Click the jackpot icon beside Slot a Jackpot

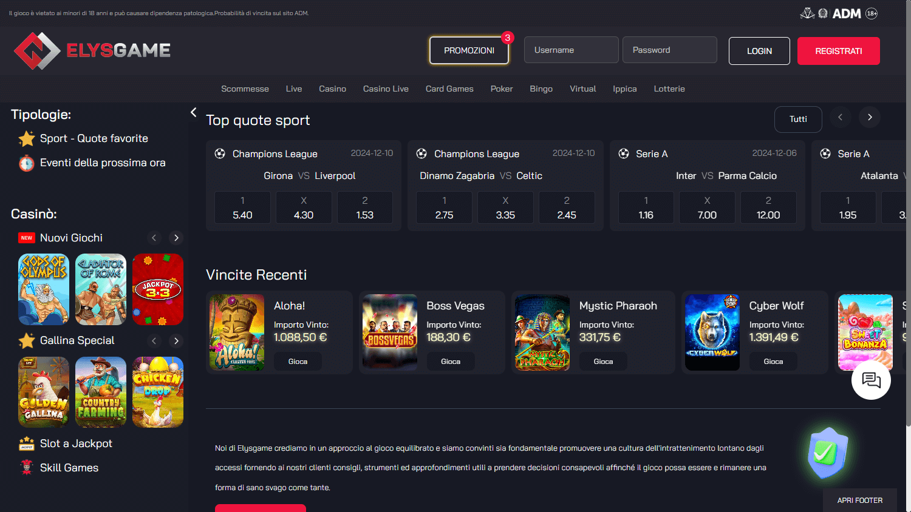(27, 444)
